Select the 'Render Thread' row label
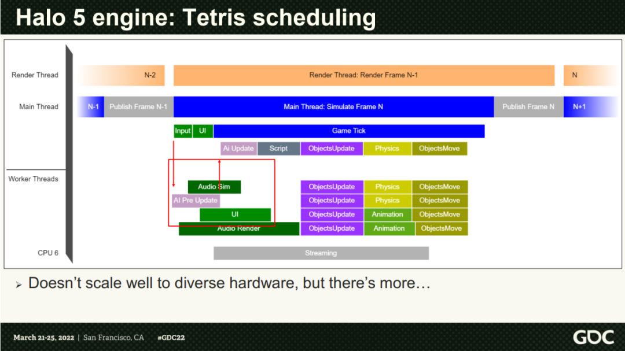Image resolution: width=625 pixels, height=351 pixels. (x=35, y=75)
